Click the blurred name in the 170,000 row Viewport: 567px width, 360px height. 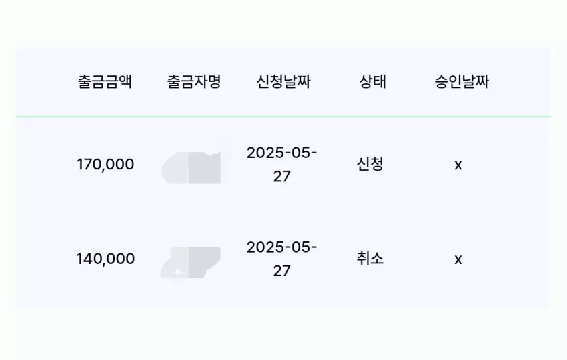191,167
